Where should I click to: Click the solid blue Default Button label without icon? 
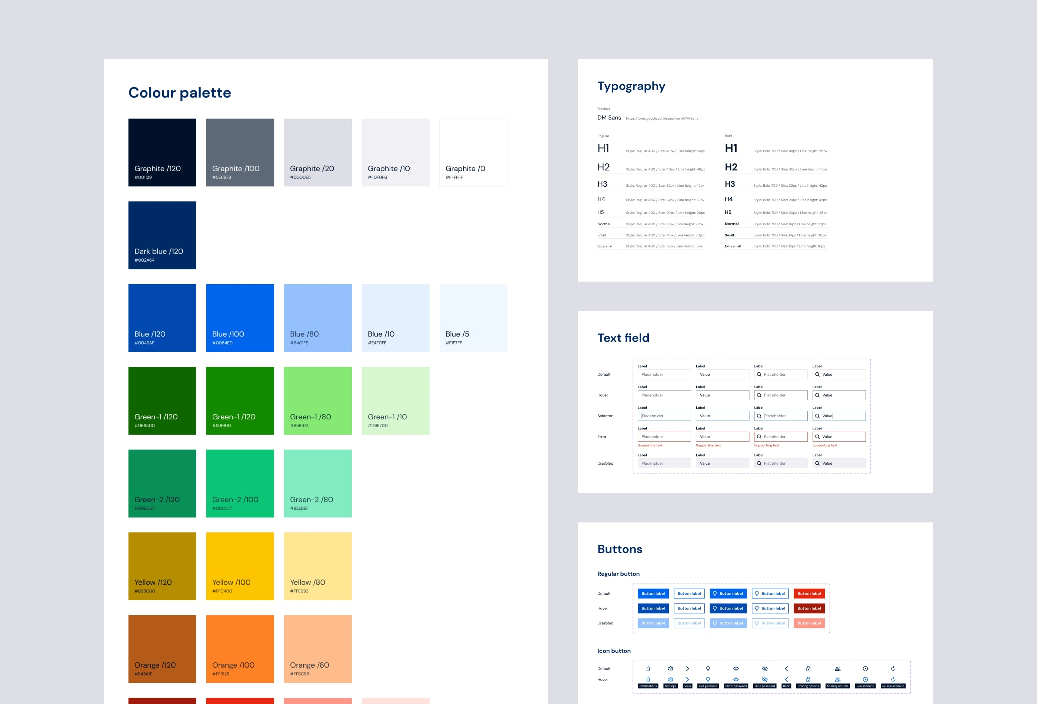coord(653,593)
